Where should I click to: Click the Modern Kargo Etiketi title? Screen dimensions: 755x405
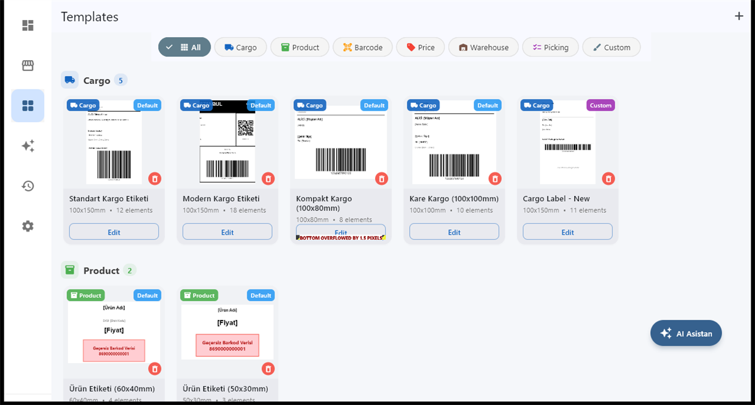coord(221,198)
